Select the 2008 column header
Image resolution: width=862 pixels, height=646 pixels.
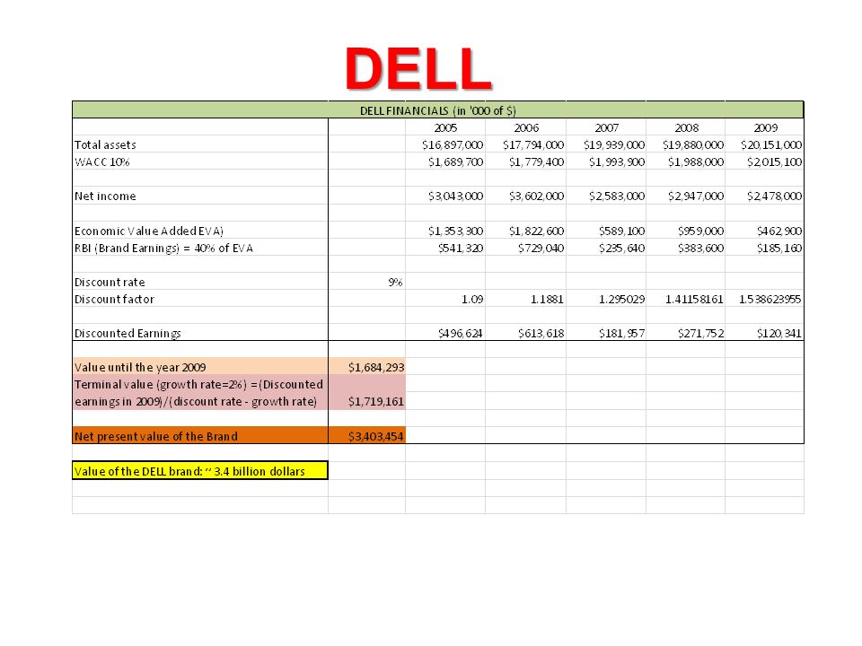point(686,127)
